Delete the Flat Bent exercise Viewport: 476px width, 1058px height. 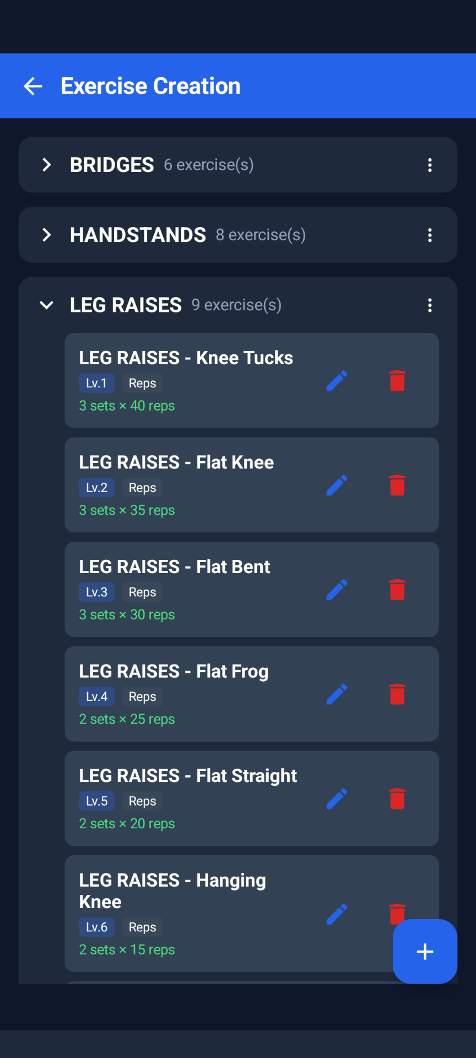[397, 590]
